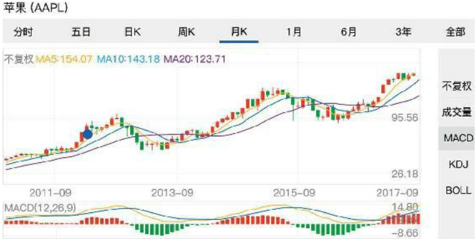Select the 月K monthly candlestick tab
This screenshot has height=239, width=476.
[239, 32]
